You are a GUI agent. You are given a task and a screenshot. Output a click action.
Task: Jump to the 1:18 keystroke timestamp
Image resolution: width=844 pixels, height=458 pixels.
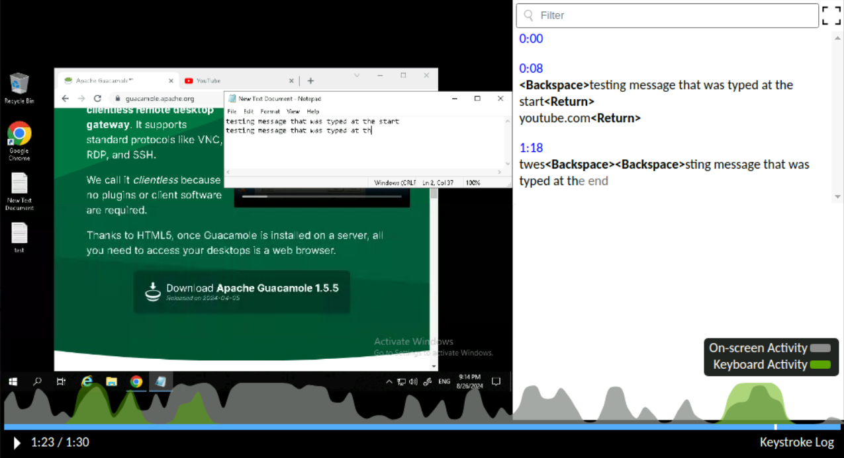coord(531,147)
